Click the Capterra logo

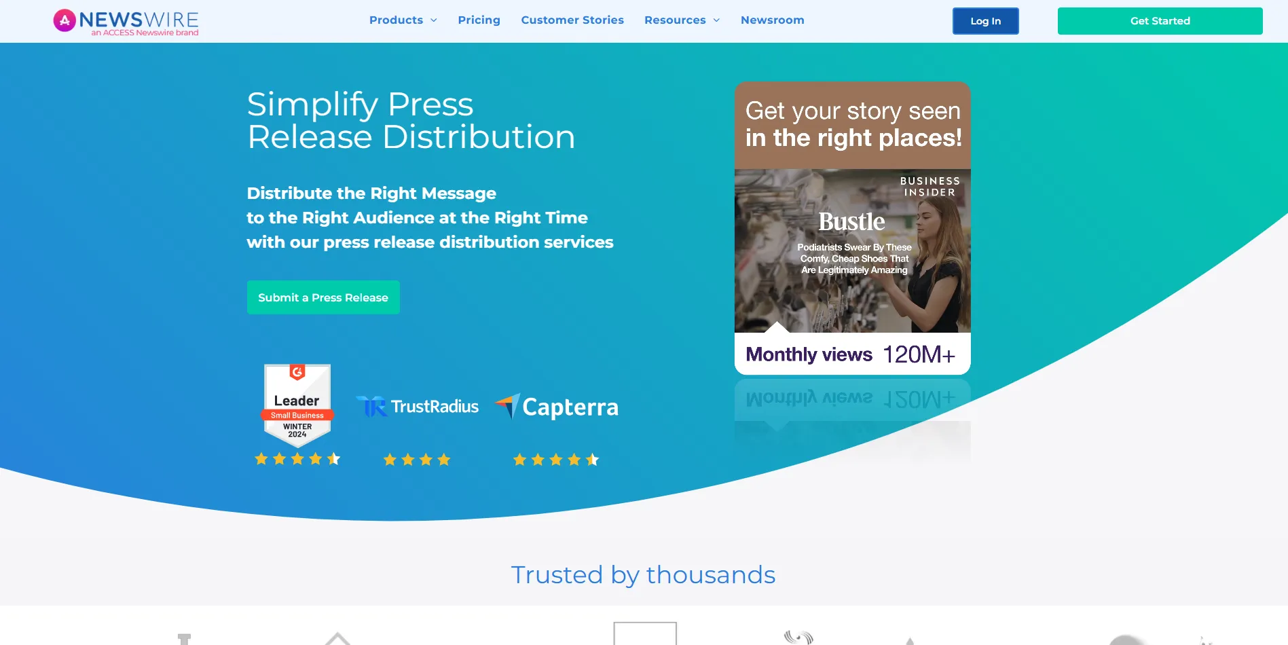pyautogui.click(x=557, y=407)
